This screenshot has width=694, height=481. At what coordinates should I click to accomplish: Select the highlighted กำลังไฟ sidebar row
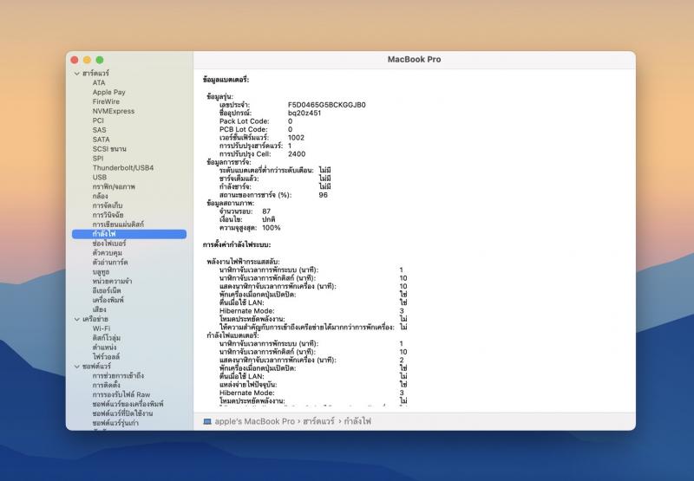[x=129, y=234]
